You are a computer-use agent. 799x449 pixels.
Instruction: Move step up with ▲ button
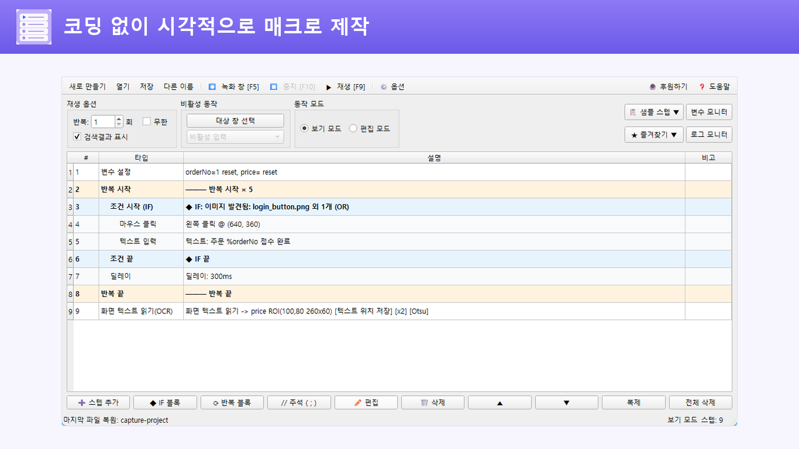coord(500,402)
